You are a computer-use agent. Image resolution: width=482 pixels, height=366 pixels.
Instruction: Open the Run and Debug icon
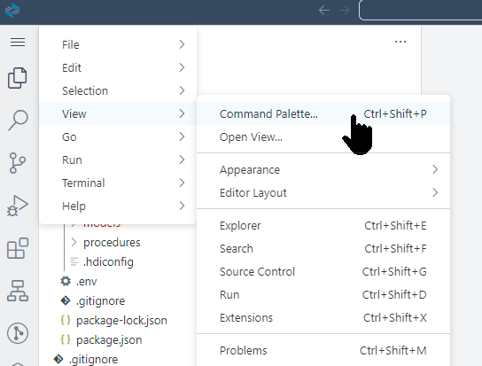coord(18,206)
